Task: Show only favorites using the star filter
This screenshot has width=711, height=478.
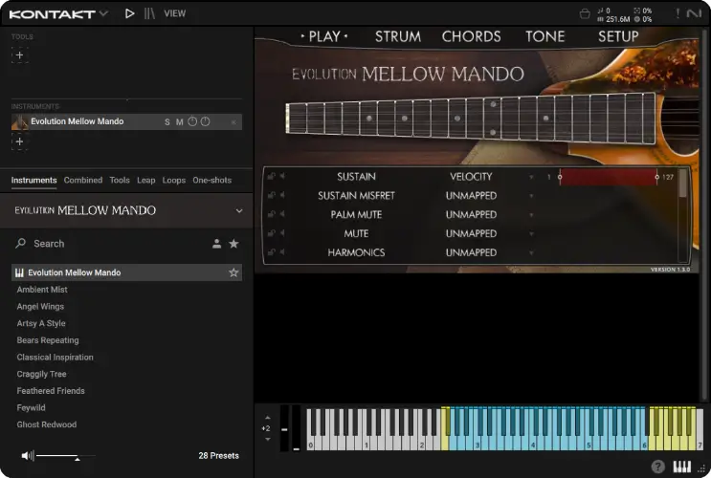Action: (x=233, y=244)
